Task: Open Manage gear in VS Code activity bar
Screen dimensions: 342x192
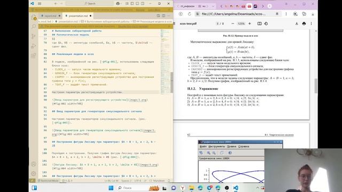Action: tap(34, 173)
